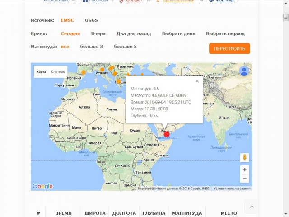Click the red Gulf of Aden marker

167,135
